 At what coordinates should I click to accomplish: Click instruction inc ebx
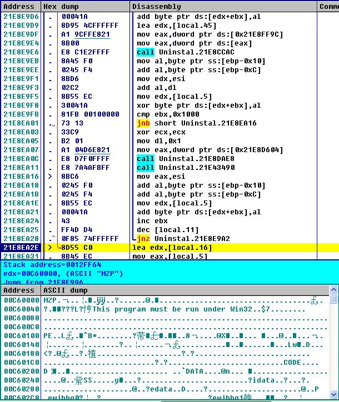152,221
